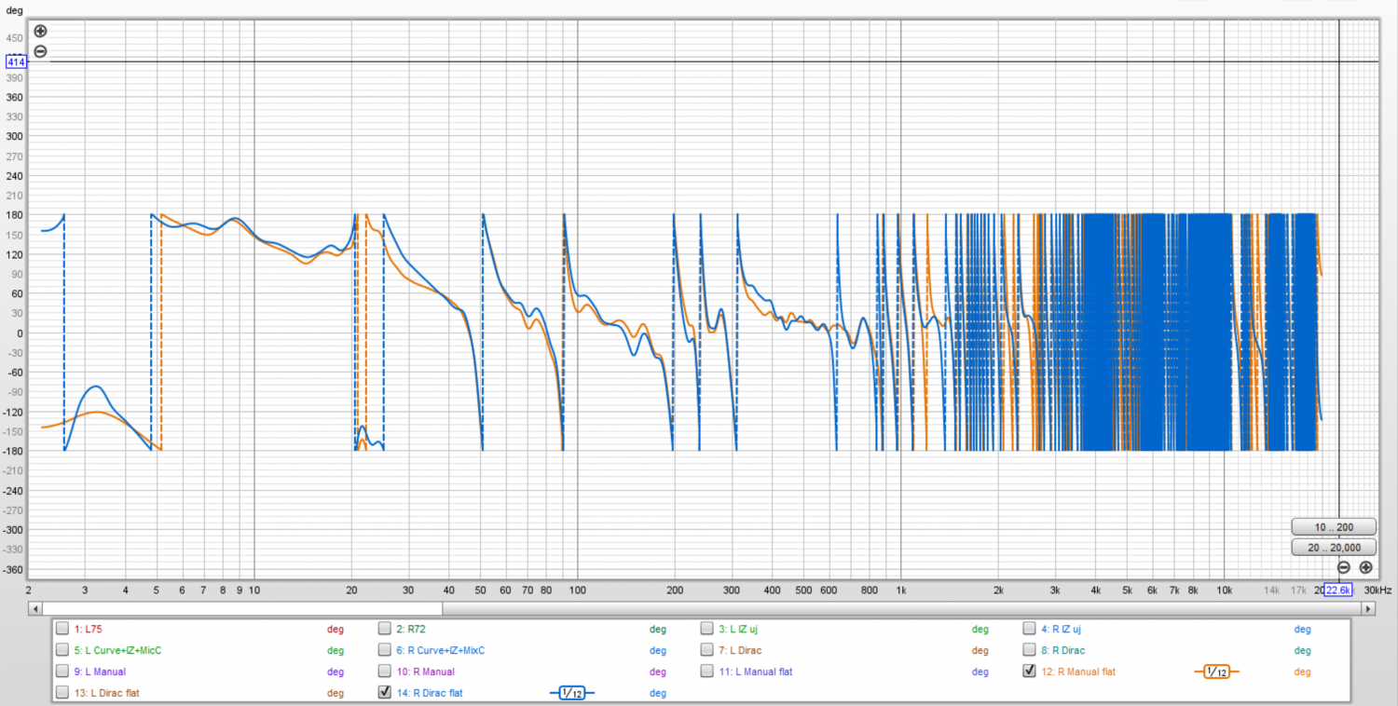Click the 'R Manual' trace label
This screenshot has width=1398, height=706.
coord(426,672)
